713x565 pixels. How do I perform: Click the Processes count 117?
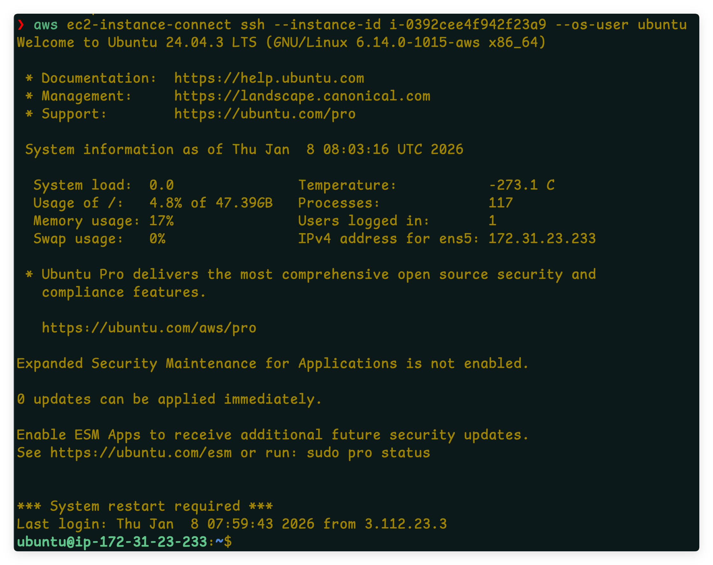click(500, 203)
